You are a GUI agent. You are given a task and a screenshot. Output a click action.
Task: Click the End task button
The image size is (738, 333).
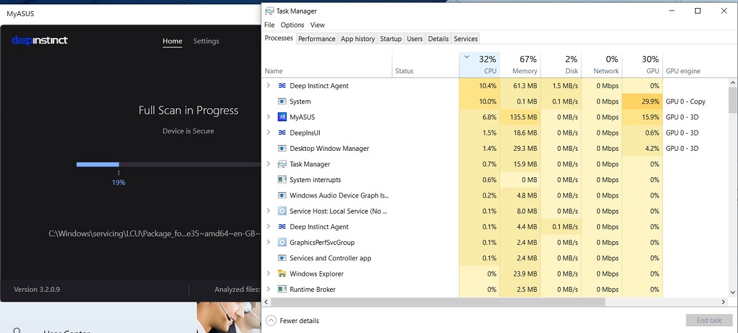[x=709, y=321]
